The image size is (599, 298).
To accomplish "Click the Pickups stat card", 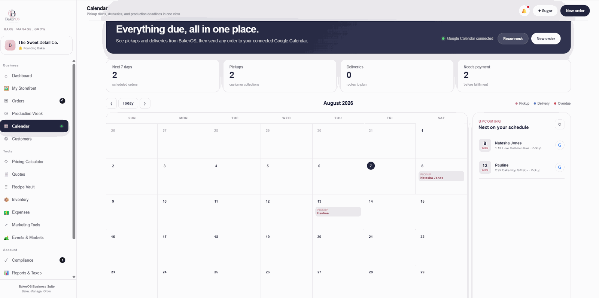I will [x=280, y=76].
